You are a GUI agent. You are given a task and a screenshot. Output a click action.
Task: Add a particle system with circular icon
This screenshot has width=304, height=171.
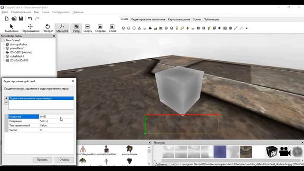click(230, 28)
